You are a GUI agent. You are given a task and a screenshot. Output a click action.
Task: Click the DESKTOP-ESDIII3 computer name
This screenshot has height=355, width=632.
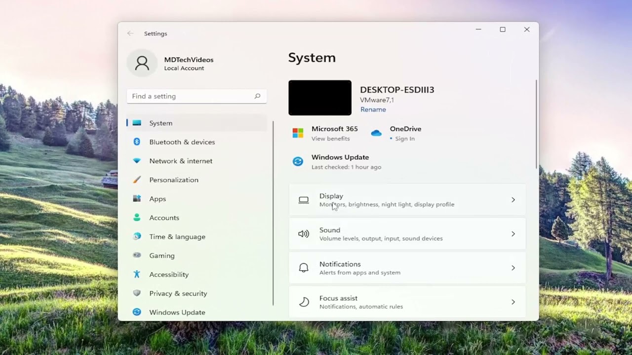[397, 90]
